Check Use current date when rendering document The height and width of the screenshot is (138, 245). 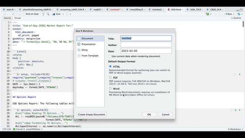[110, 56]
